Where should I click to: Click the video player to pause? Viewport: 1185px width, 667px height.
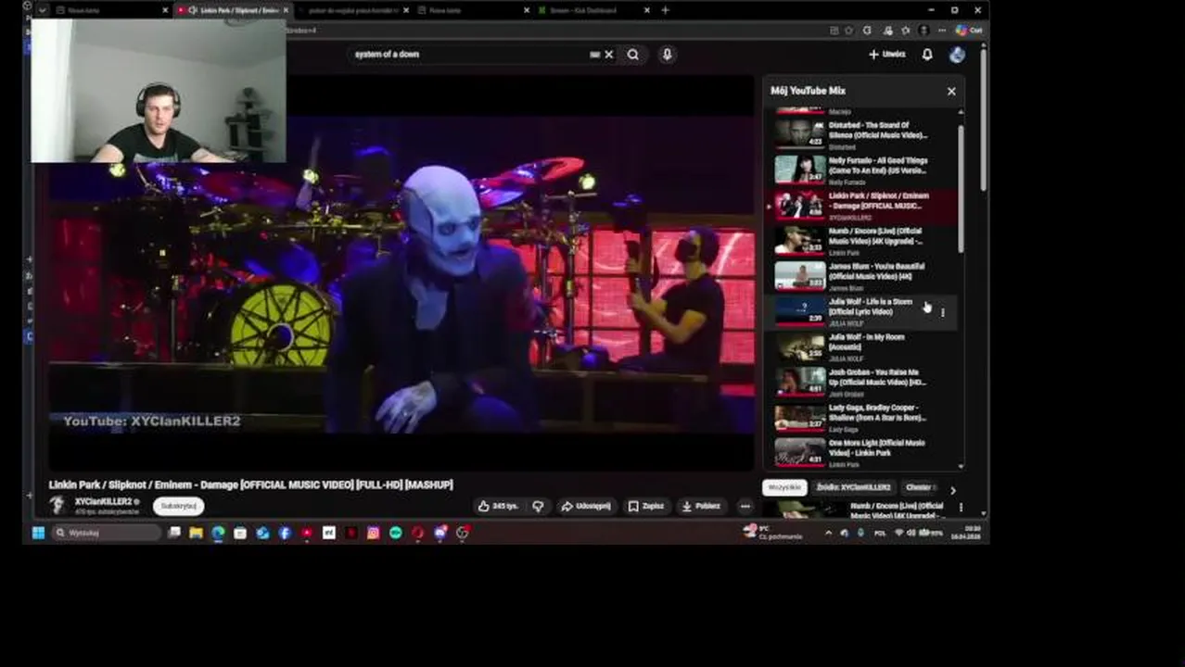(x=401, y=273)
